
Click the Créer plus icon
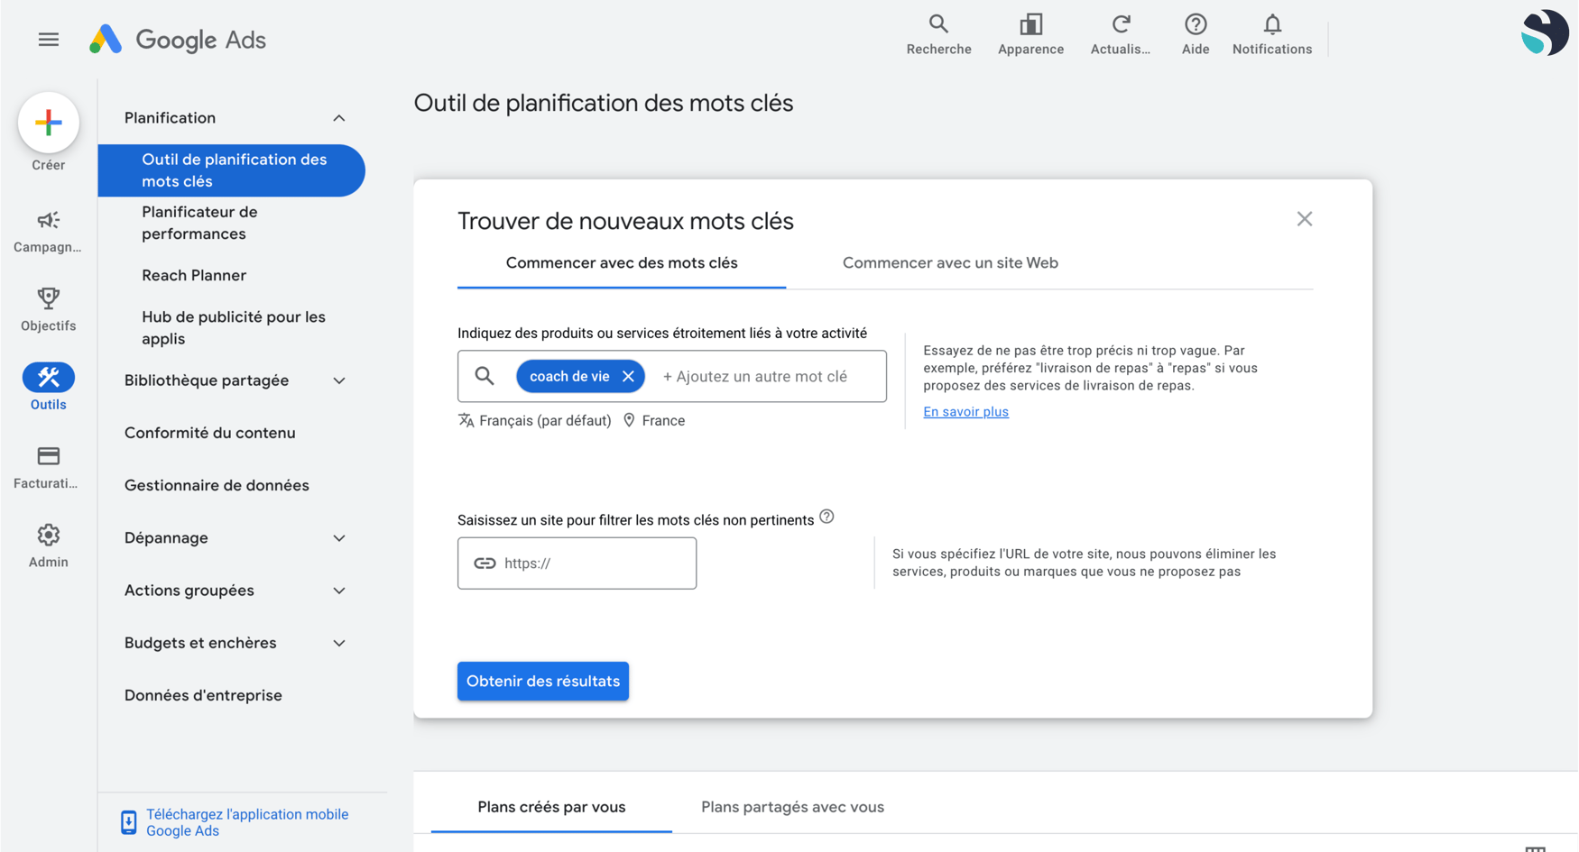tap(48, 123)
